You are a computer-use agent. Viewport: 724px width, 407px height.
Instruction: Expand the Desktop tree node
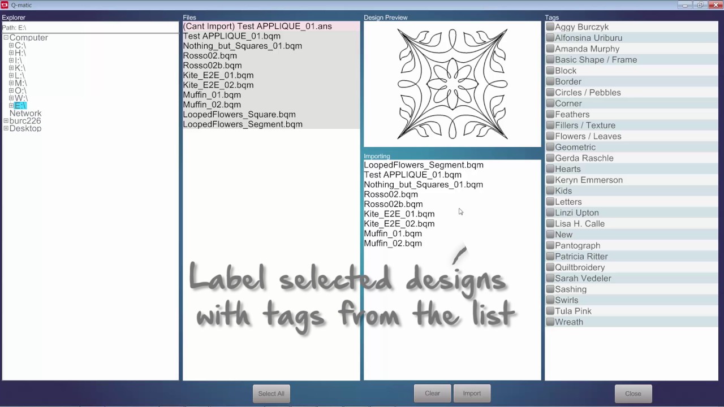tap(6, 128)
